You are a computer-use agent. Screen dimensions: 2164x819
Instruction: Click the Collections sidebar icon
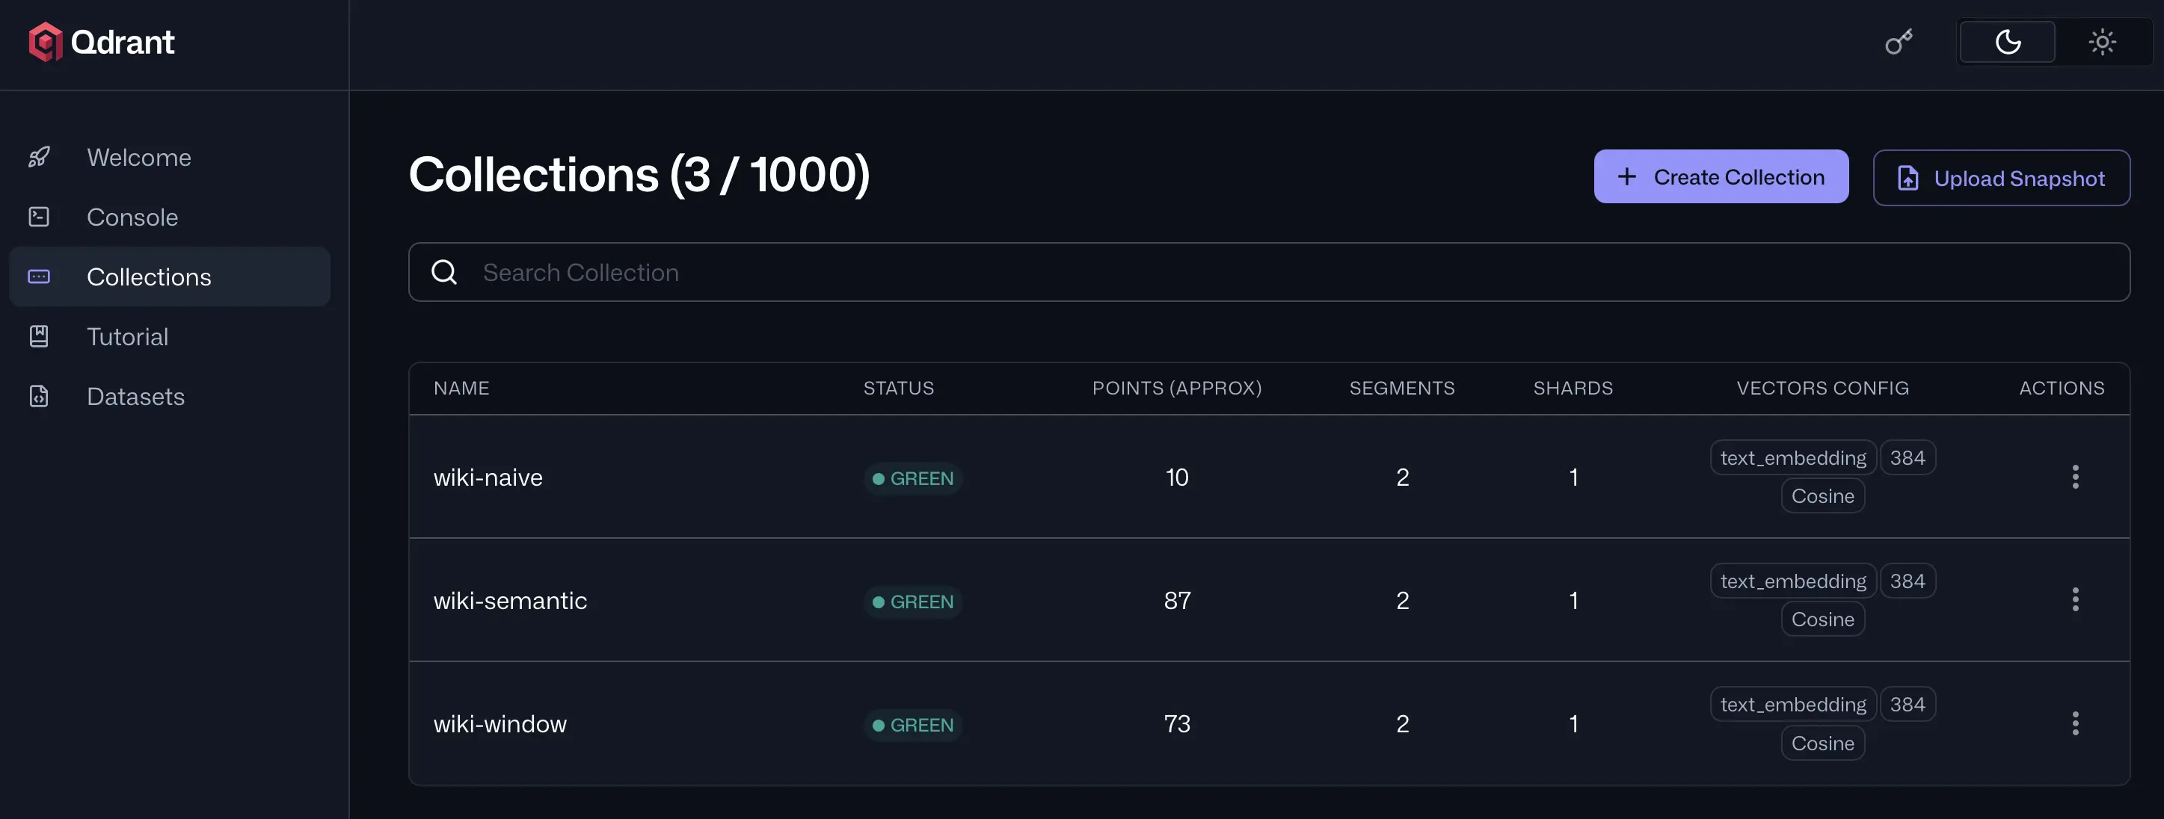click(x=40, y=277)
